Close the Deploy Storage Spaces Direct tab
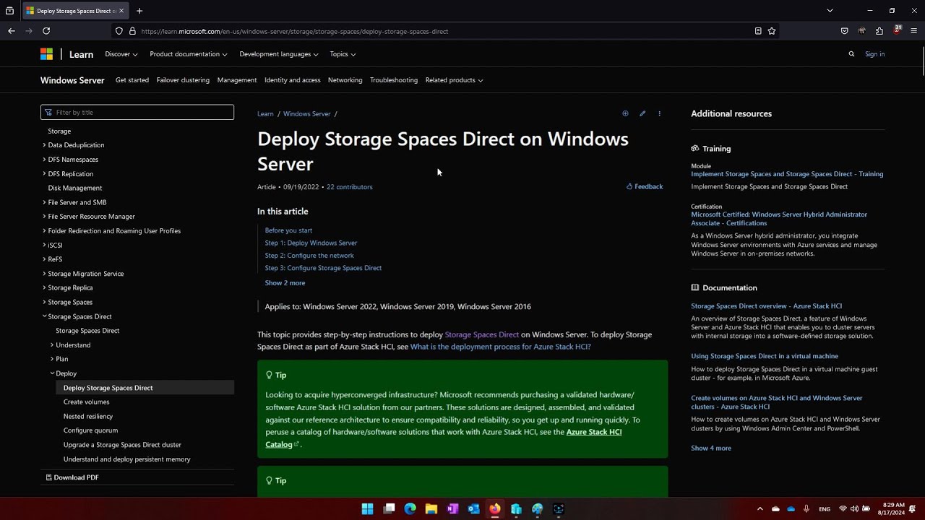The height and width of the screenshot is (520, 925). point(121,11)
